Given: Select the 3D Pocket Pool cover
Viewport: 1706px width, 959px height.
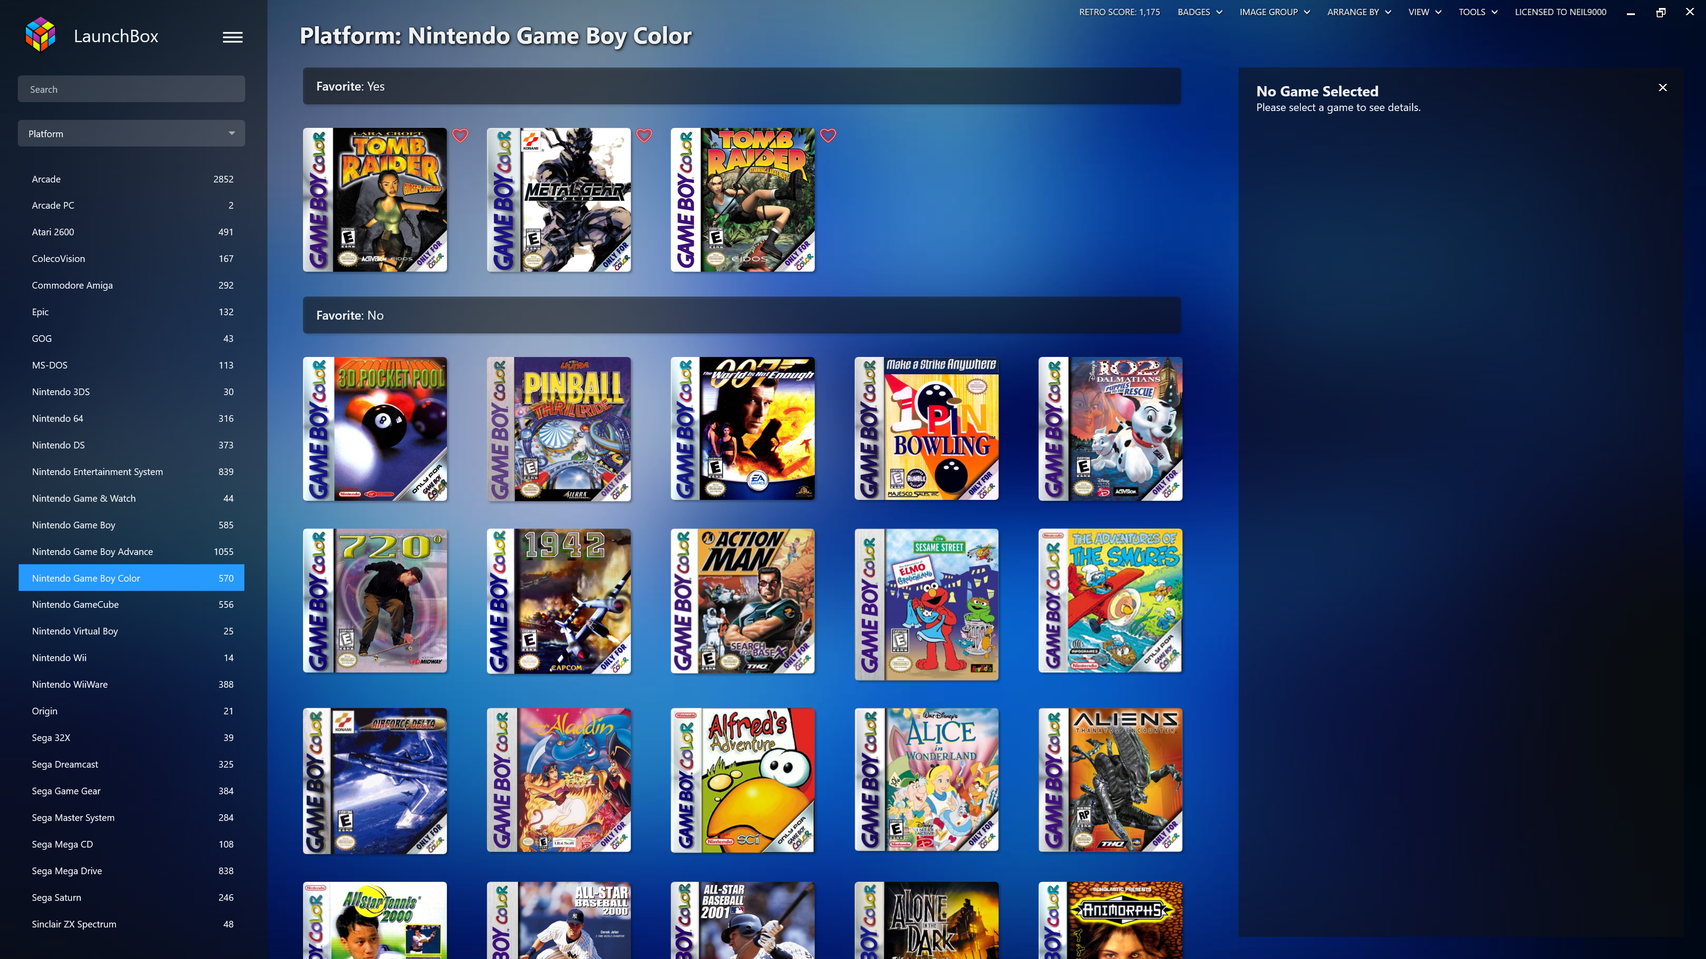Looking at the screenshot, I should (375, 429).
